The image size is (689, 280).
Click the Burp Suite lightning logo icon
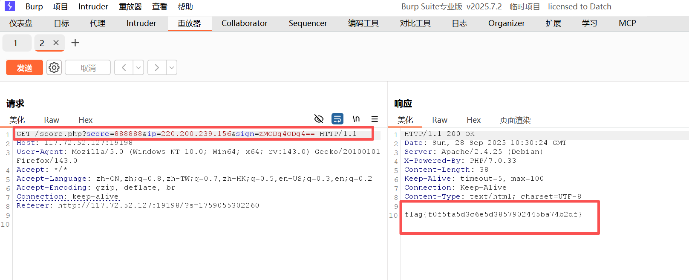(9, 6)
